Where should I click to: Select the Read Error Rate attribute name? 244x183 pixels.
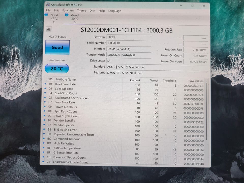[x=65, y=84]
